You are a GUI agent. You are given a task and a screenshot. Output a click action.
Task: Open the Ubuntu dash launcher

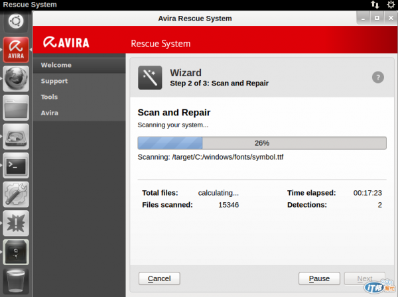coord(16,21)
